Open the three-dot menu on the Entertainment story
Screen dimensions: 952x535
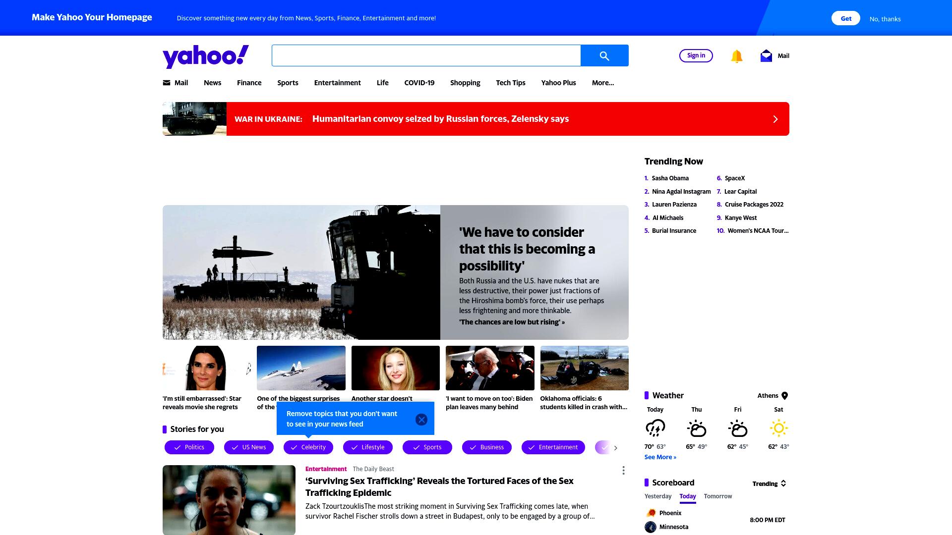623,470
